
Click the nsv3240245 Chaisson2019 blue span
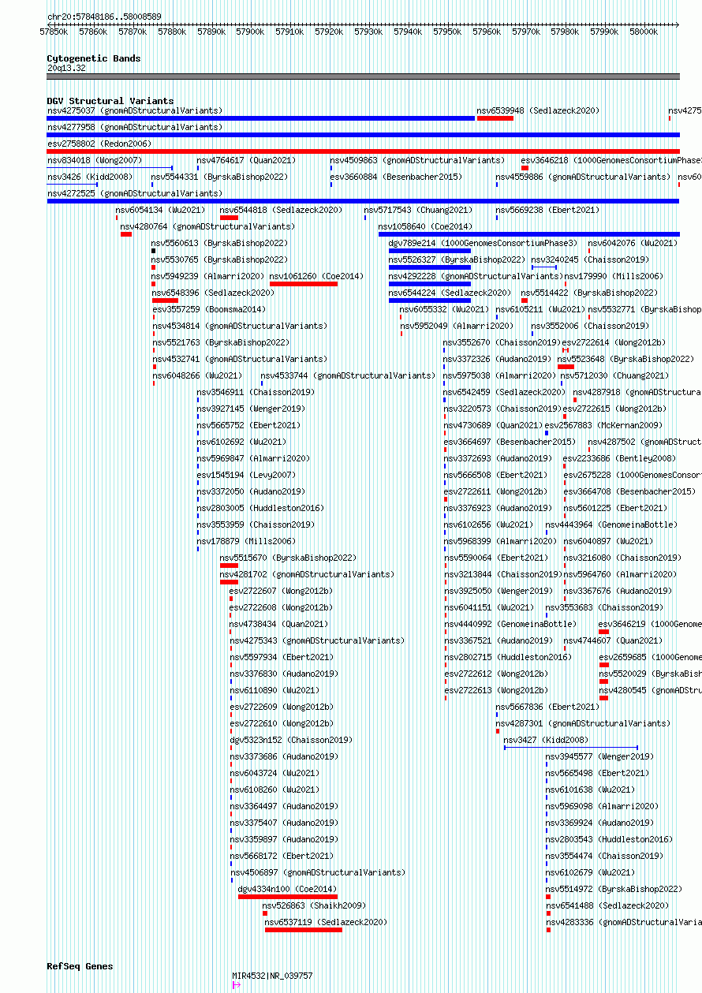(544, 267)
